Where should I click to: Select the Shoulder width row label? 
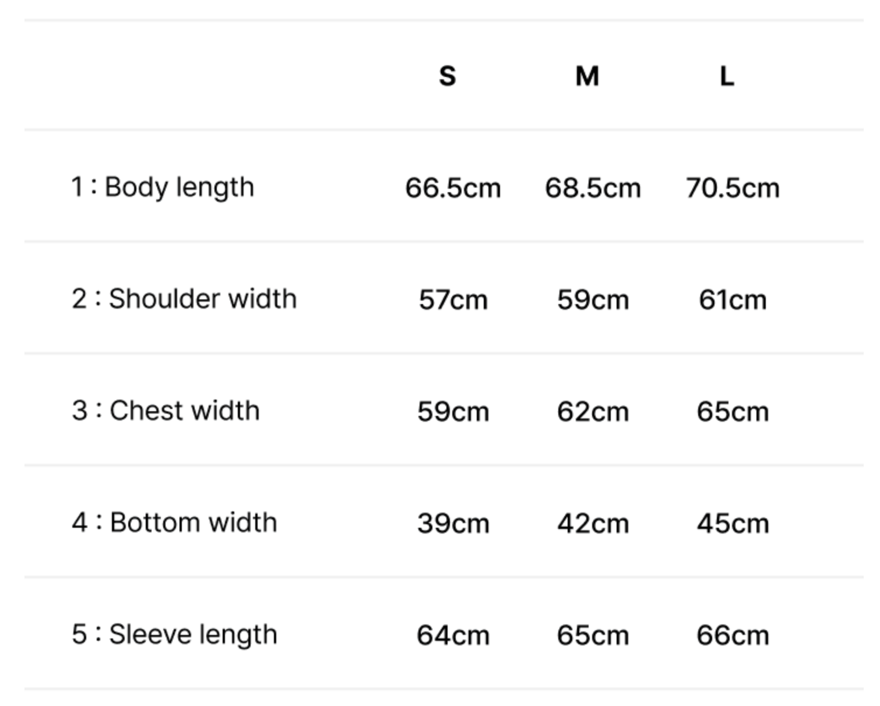[x=184, y=299]
